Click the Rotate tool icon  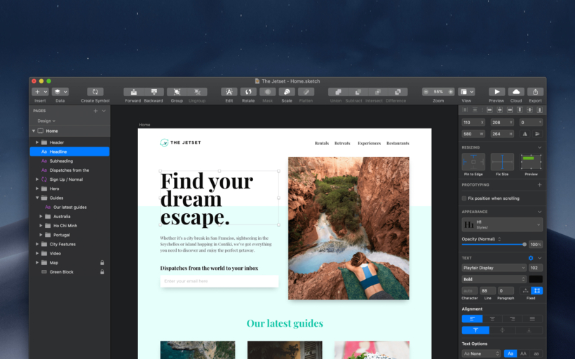pos(248,92)
